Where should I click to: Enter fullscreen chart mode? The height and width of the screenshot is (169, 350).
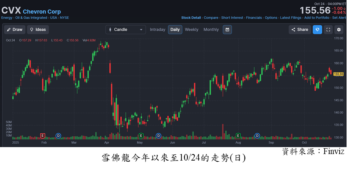tap(328, 30)
